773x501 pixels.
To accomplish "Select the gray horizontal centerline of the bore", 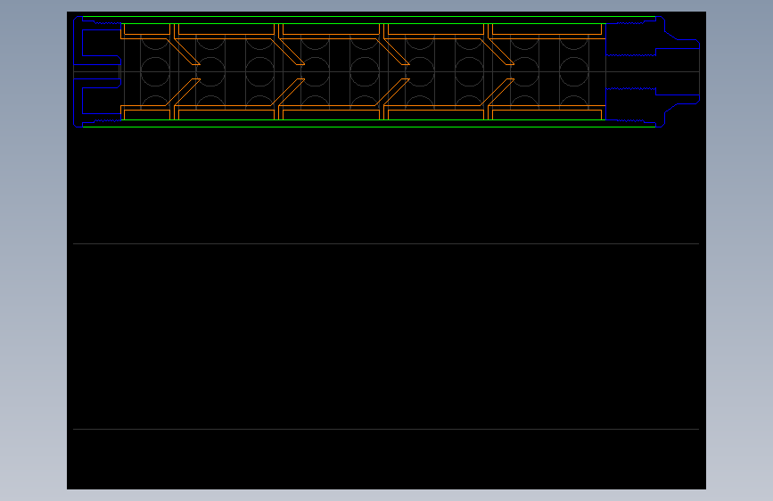I will pyautogui.click(x=386, y=72).
